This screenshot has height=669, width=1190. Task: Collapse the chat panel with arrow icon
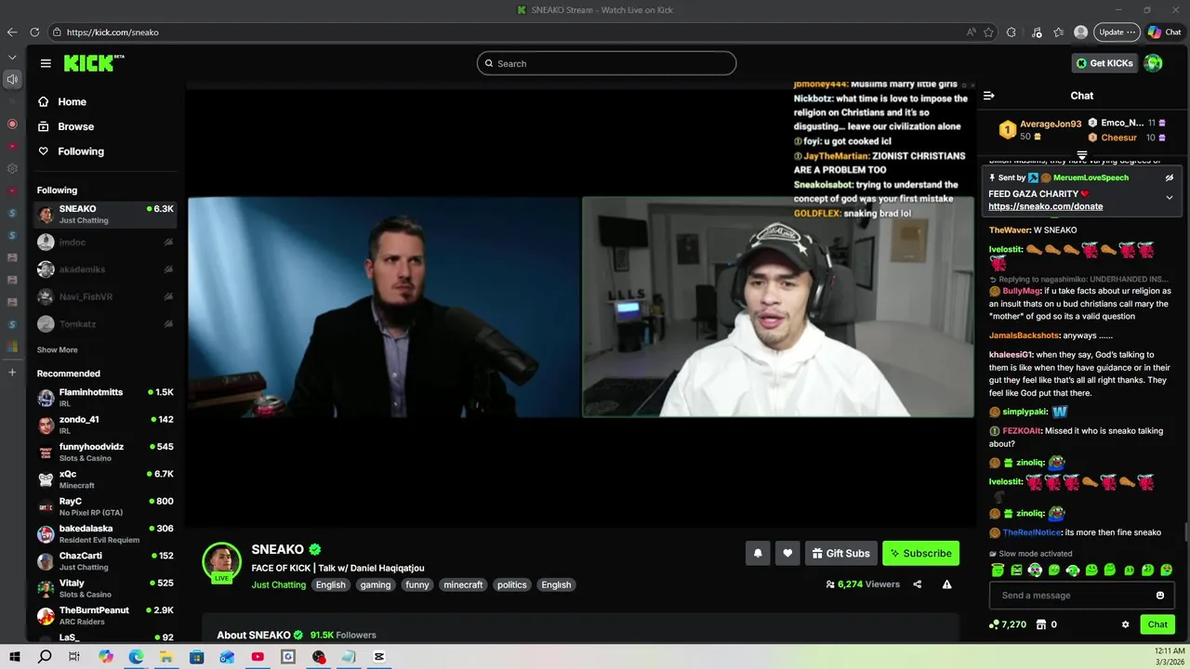click(989, 96)
